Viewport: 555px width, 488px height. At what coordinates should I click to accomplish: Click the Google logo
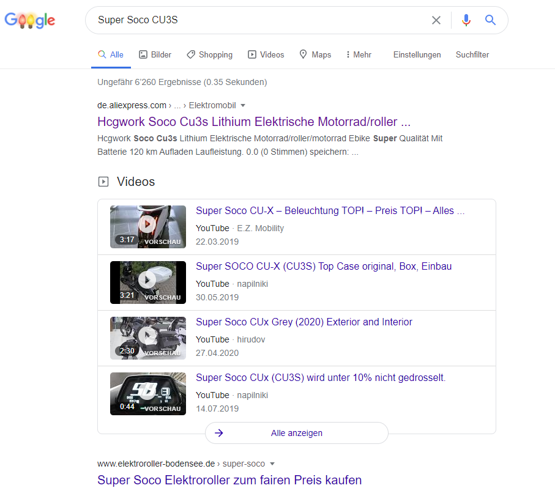pyautogui.click(x=29, y=20)
